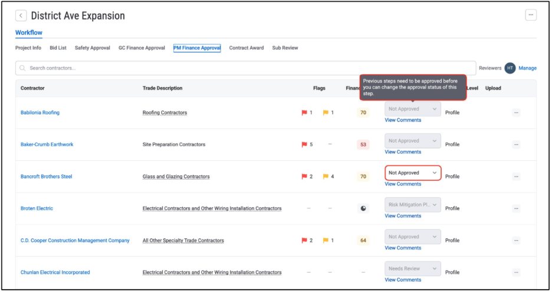This screenshot has width=552, height=292.
Task: Click the back arrow beside District Ave Expansion
Action: [21, 15]
